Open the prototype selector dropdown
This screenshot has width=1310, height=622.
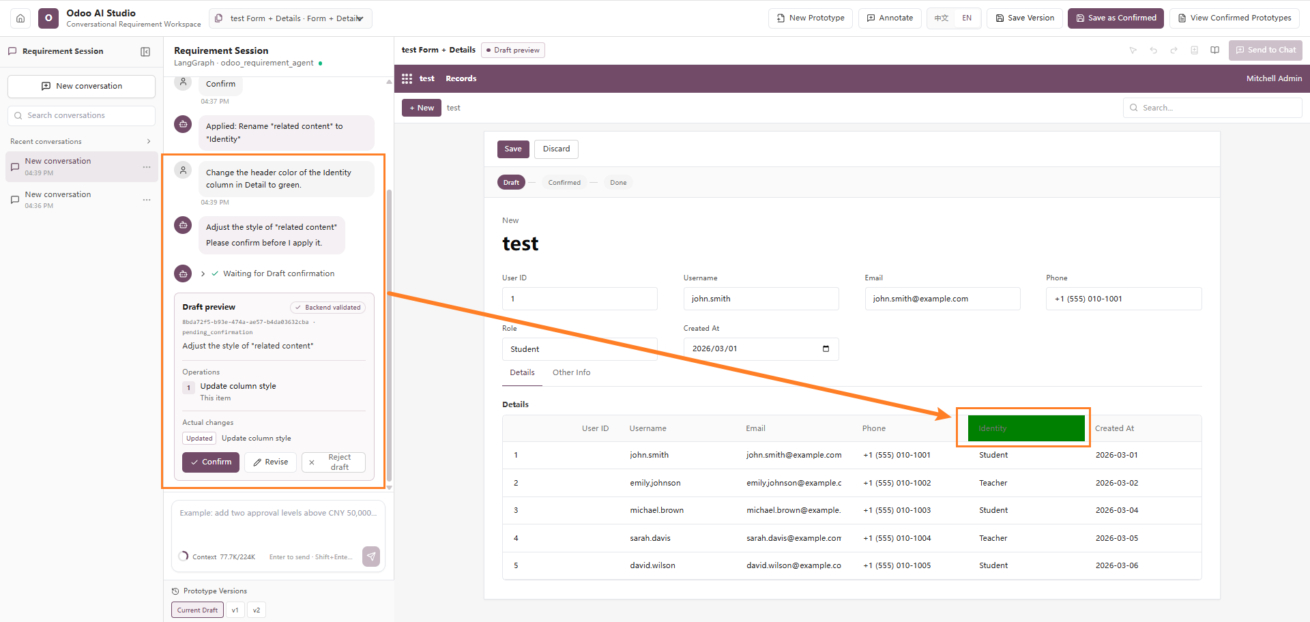pos(291,18)
